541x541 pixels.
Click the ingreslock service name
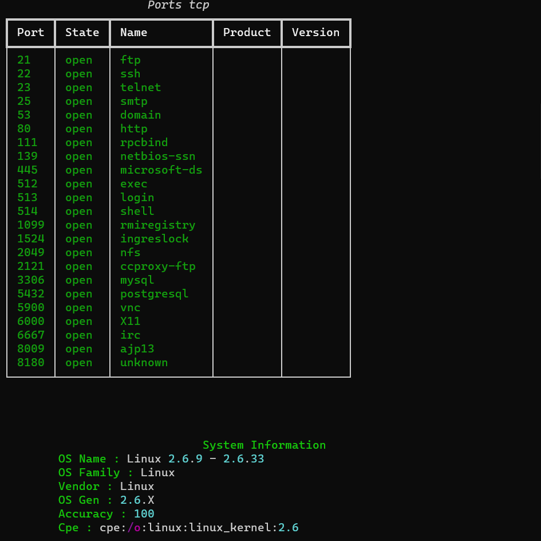[x=154, y=239]
